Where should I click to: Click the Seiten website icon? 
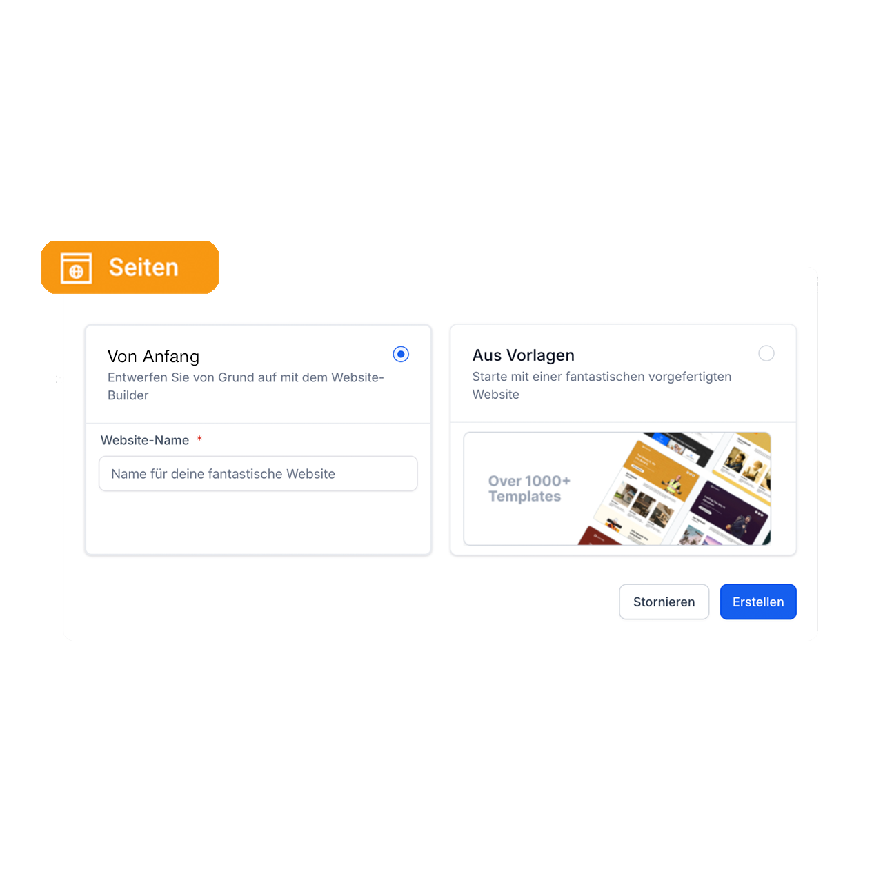coord(76,268)
